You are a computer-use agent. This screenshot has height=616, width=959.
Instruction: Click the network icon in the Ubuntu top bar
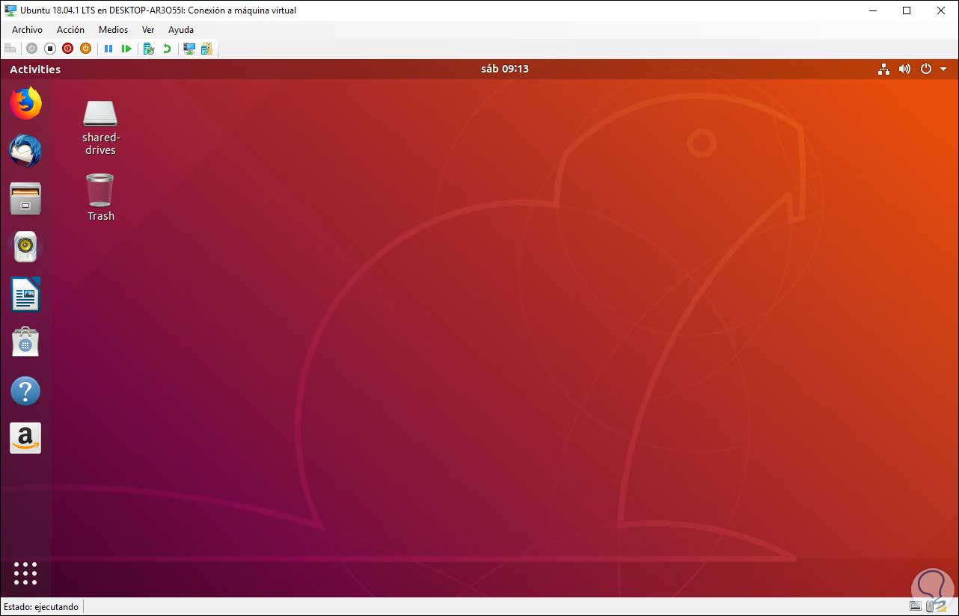click(884, 69)
